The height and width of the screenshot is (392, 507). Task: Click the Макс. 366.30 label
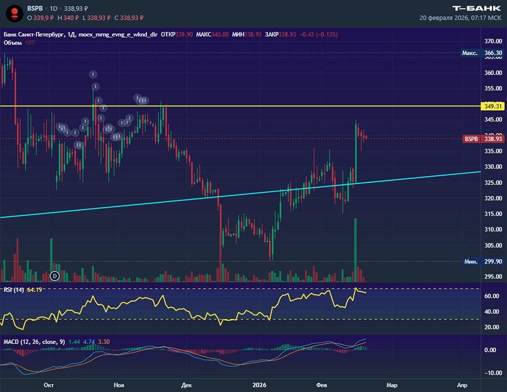click(x=482, y=53)
